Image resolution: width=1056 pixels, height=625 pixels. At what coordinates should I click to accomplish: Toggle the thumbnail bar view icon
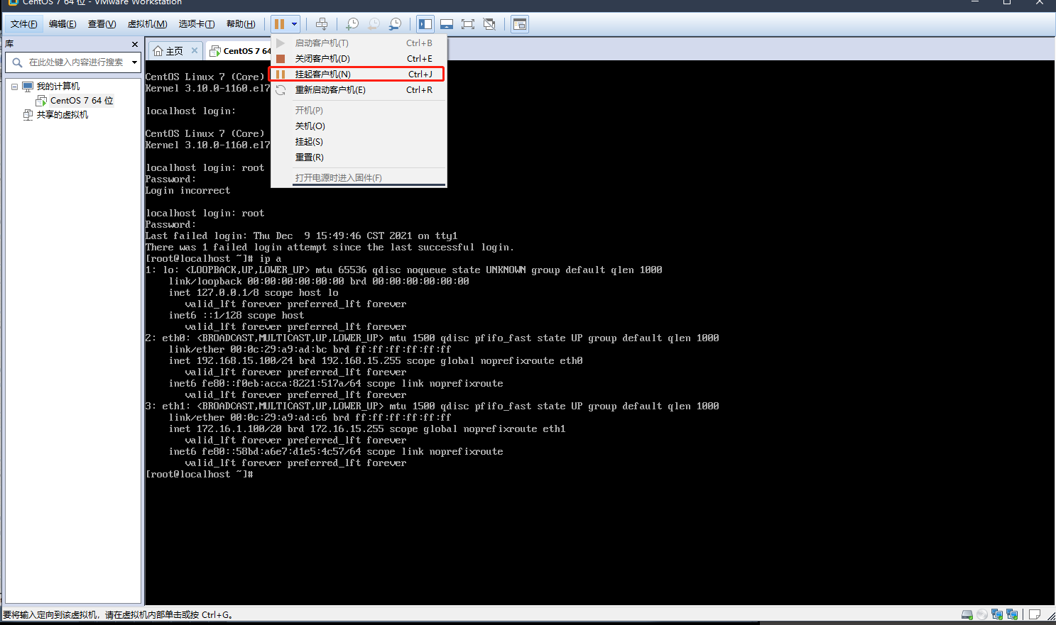click(x=447, y=24)
